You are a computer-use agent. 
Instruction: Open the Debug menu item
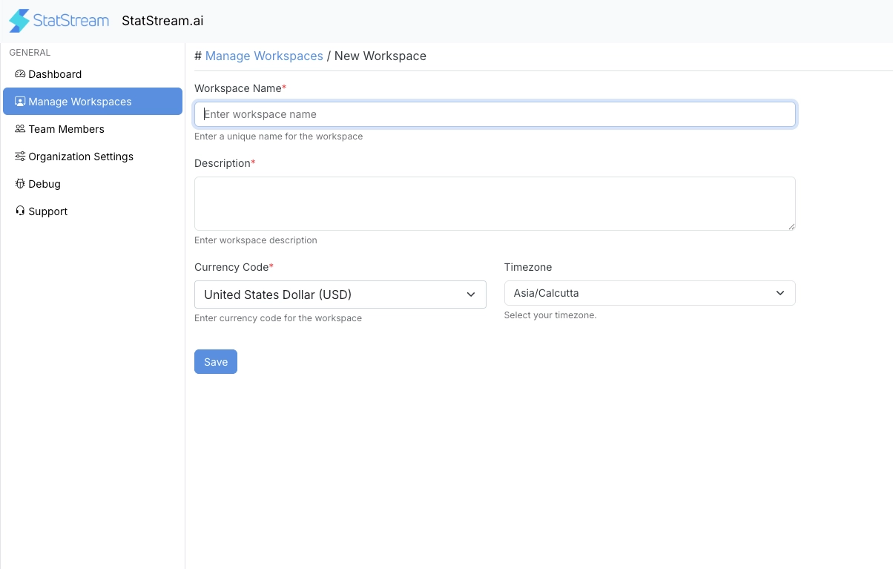(93, 184)
